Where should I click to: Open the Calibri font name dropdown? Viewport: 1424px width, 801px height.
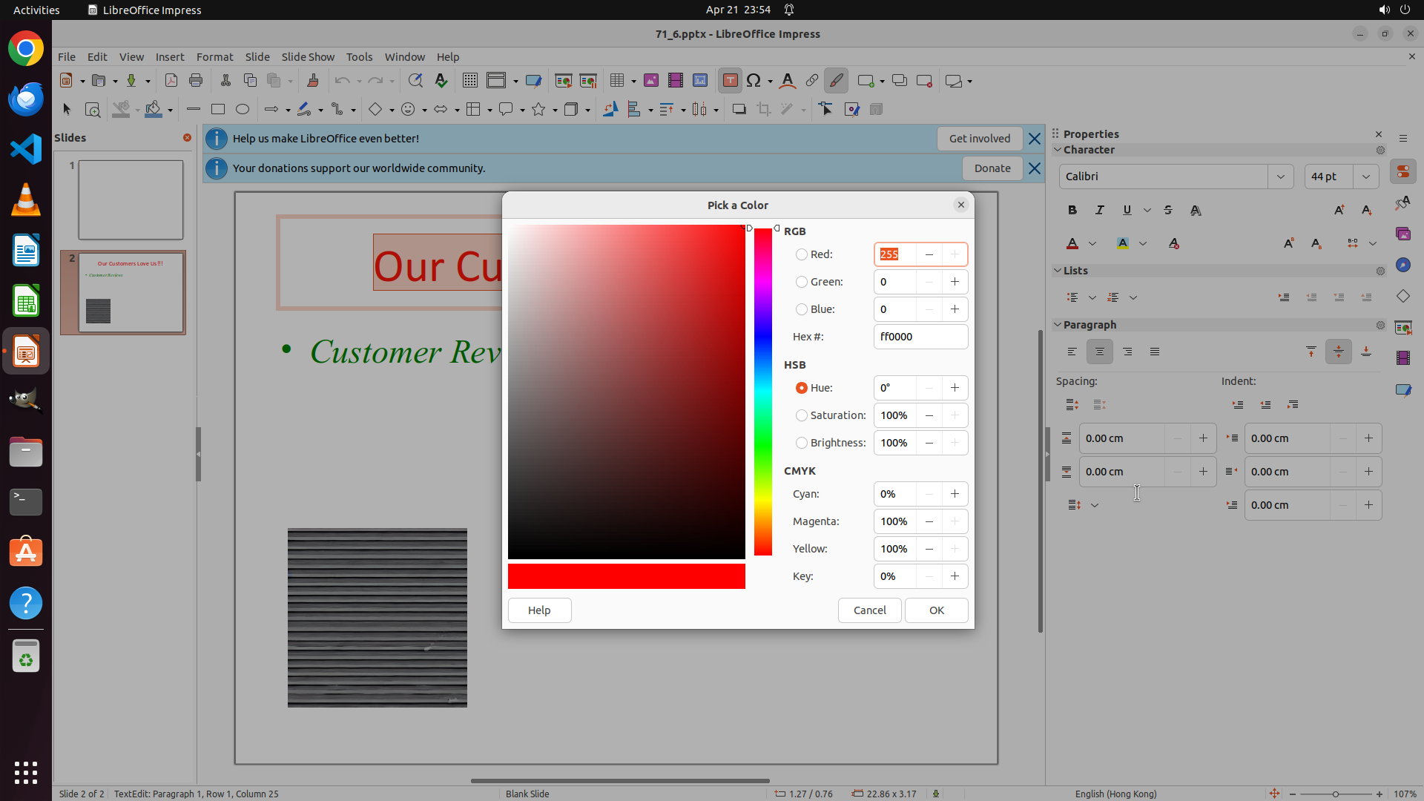(1280, 177)
